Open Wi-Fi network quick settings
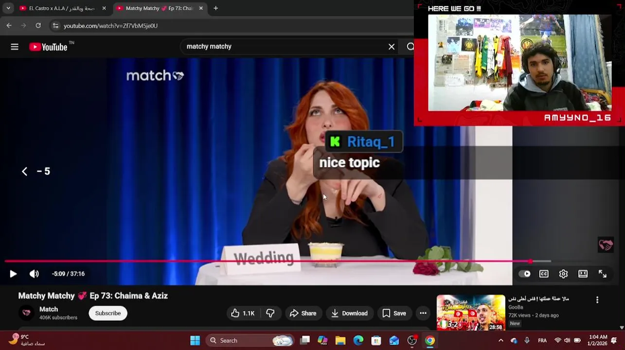The height and width of the screenshot is (350, 625). (558, 341)
